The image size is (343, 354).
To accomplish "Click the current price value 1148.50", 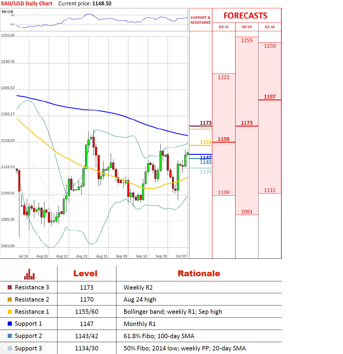I will click(x=102, y=4).
